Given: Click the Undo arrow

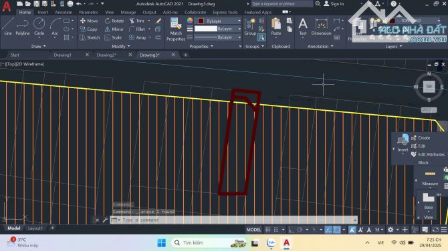Looking at the screenshot, I should (x=79, y=4).
